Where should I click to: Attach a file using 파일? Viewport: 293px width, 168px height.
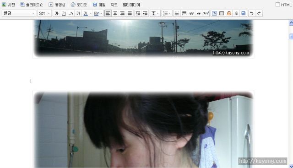coord(99,5)
